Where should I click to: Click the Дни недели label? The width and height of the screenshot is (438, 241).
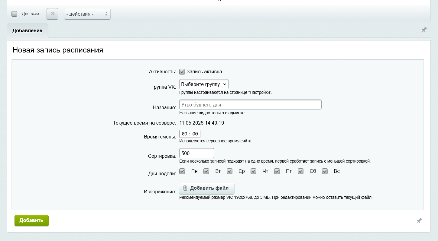[x=162, y=173]
